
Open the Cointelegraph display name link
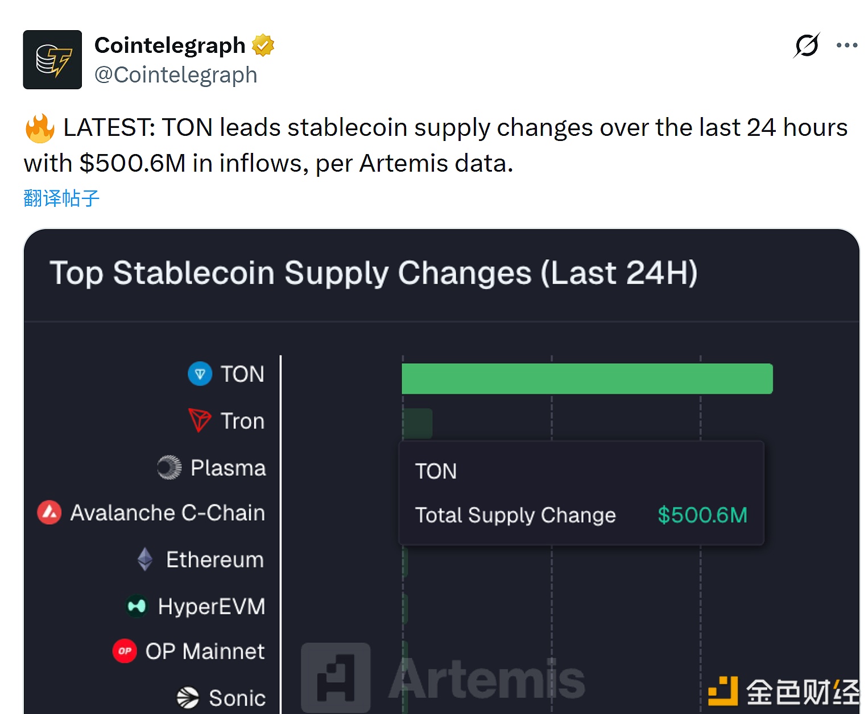(x=170, y=45)
